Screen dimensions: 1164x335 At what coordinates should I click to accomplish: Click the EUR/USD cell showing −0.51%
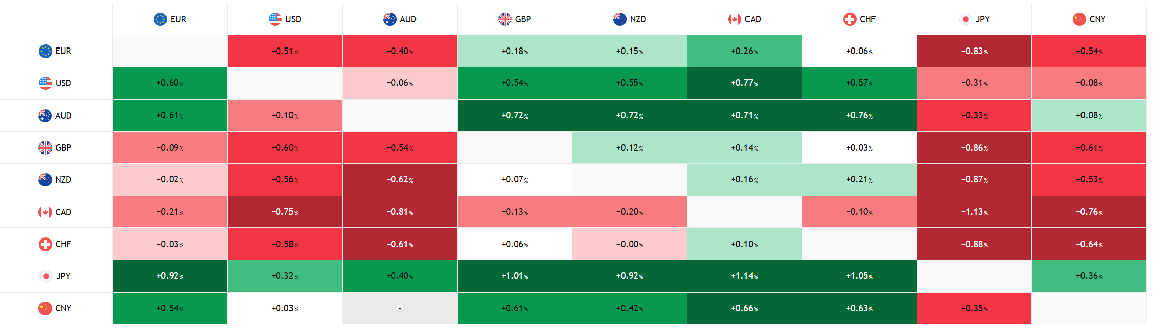[x=284, y=51]
